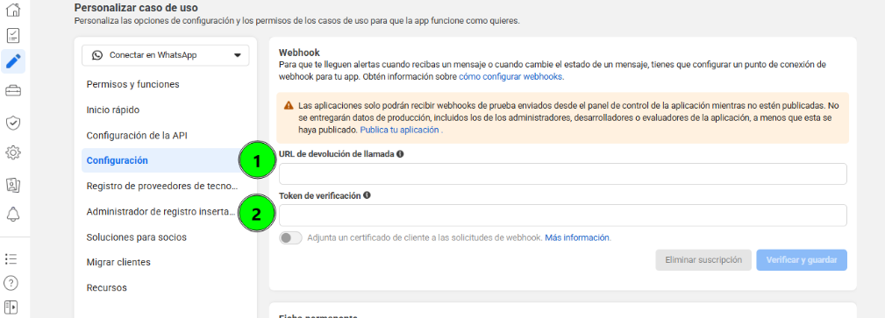Click WhatsApp logo in use case selector
The image size is (885, 318).
tap(97, 55)
